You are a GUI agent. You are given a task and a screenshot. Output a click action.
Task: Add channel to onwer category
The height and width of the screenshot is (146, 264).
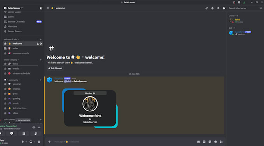[x=41, y=60]
